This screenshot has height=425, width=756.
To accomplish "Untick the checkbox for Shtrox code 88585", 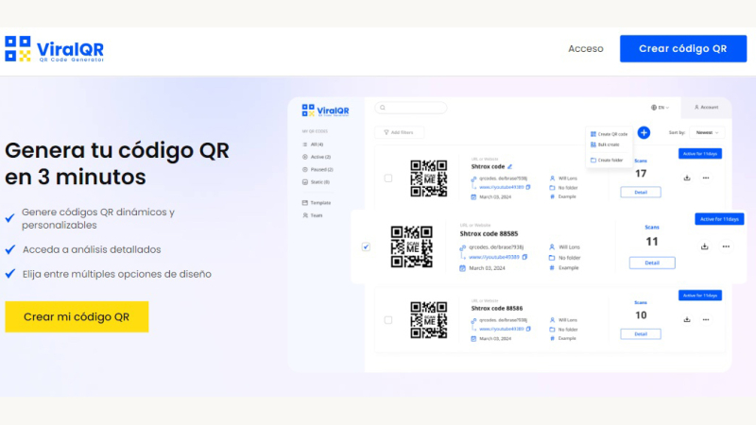I will [366, 246].
